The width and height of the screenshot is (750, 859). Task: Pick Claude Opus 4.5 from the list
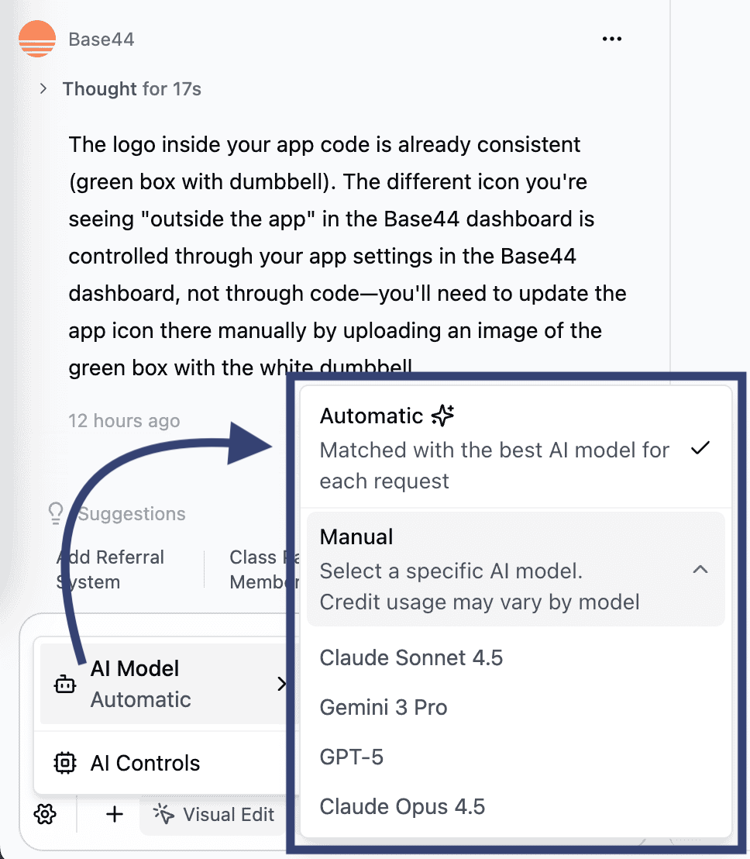[402, 806]
